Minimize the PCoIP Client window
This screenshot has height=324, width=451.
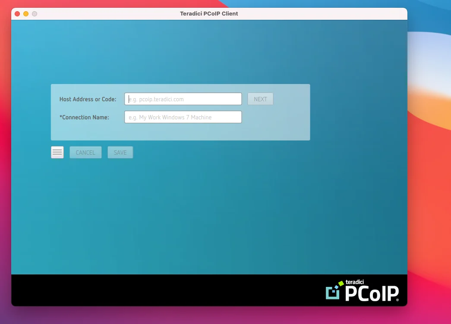click(26, 14)
